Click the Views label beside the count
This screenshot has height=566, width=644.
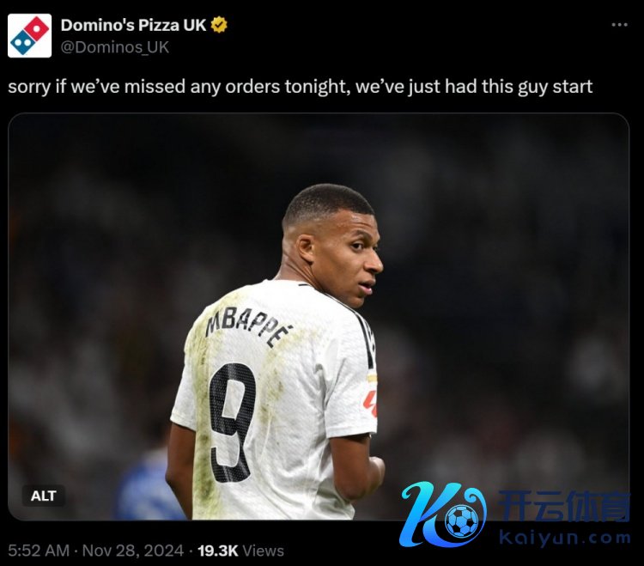click(x=264, y=551)
